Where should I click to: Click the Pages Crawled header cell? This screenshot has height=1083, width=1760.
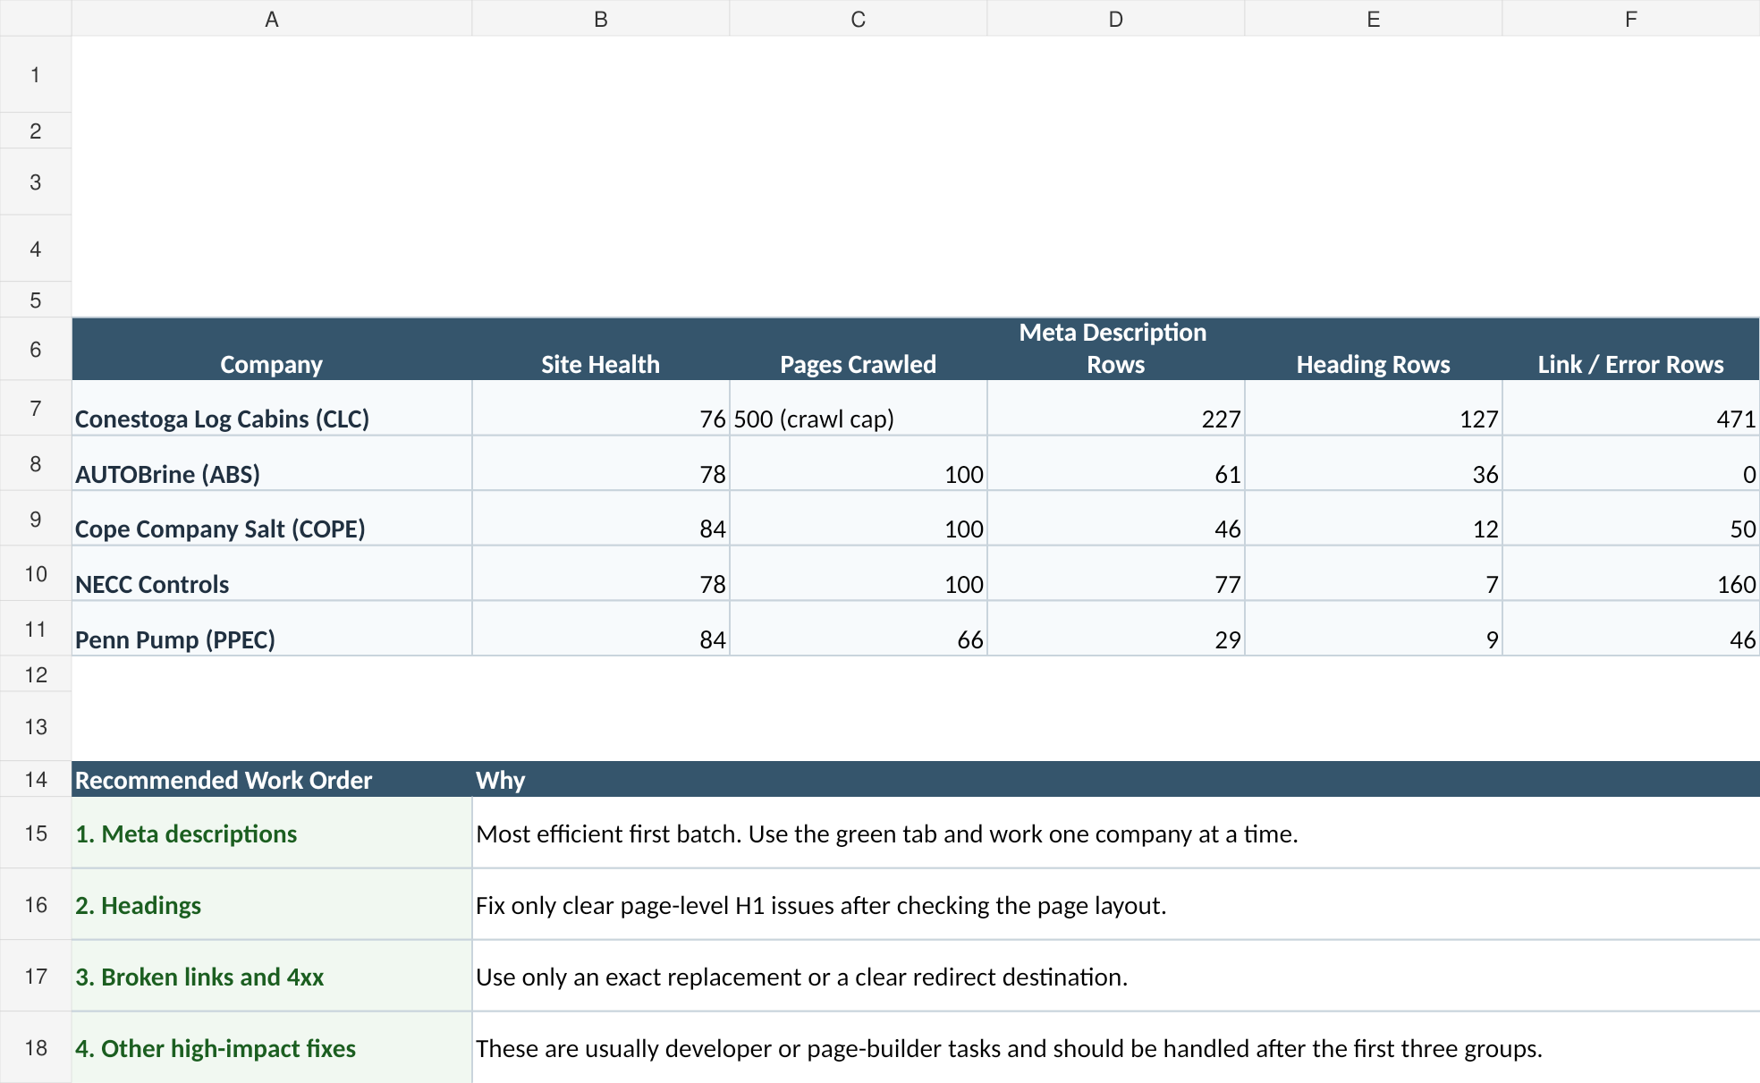click(859, 350)
